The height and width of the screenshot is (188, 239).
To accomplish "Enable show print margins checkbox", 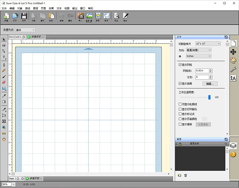I will [180, 109].
